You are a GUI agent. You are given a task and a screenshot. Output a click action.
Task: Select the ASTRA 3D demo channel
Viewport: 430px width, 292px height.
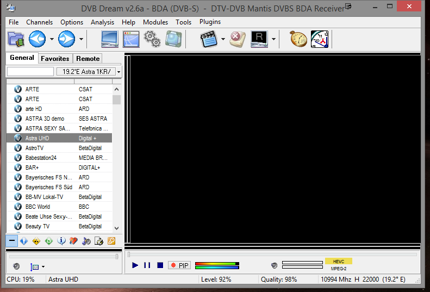[59, 119]
